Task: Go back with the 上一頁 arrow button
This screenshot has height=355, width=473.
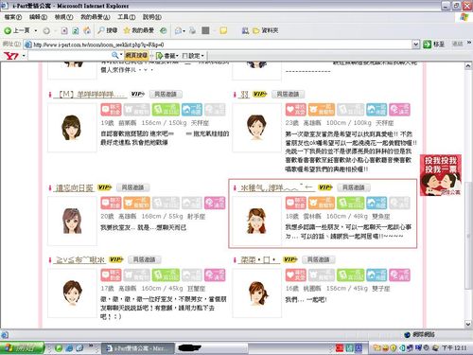Action: pos(17,30)
